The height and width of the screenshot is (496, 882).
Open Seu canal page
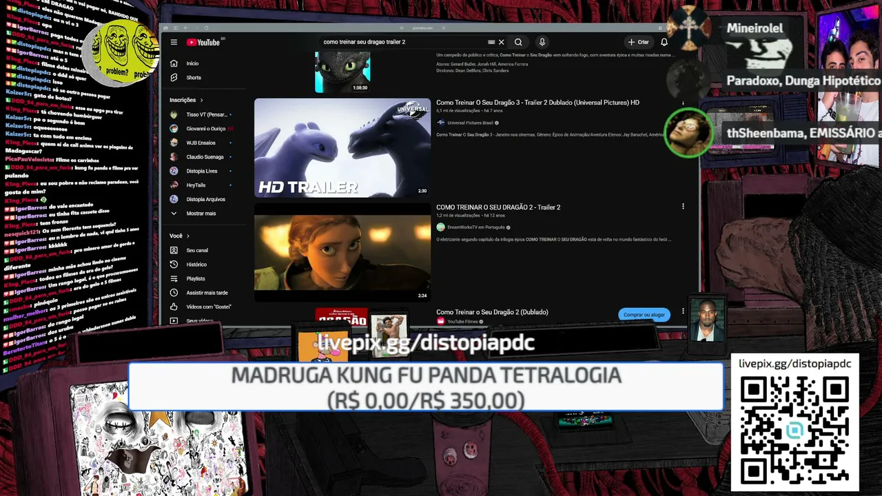[x=197, y=250]
